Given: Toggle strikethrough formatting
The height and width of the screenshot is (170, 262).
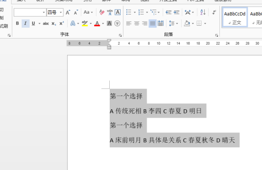Looking at the screenshot, I should [x=45, y=24].
